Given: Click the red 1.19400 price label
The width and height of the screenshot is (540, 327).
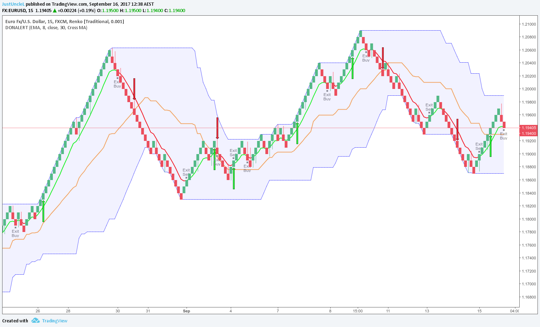Looking at the screenshot, I should [529, 133].
